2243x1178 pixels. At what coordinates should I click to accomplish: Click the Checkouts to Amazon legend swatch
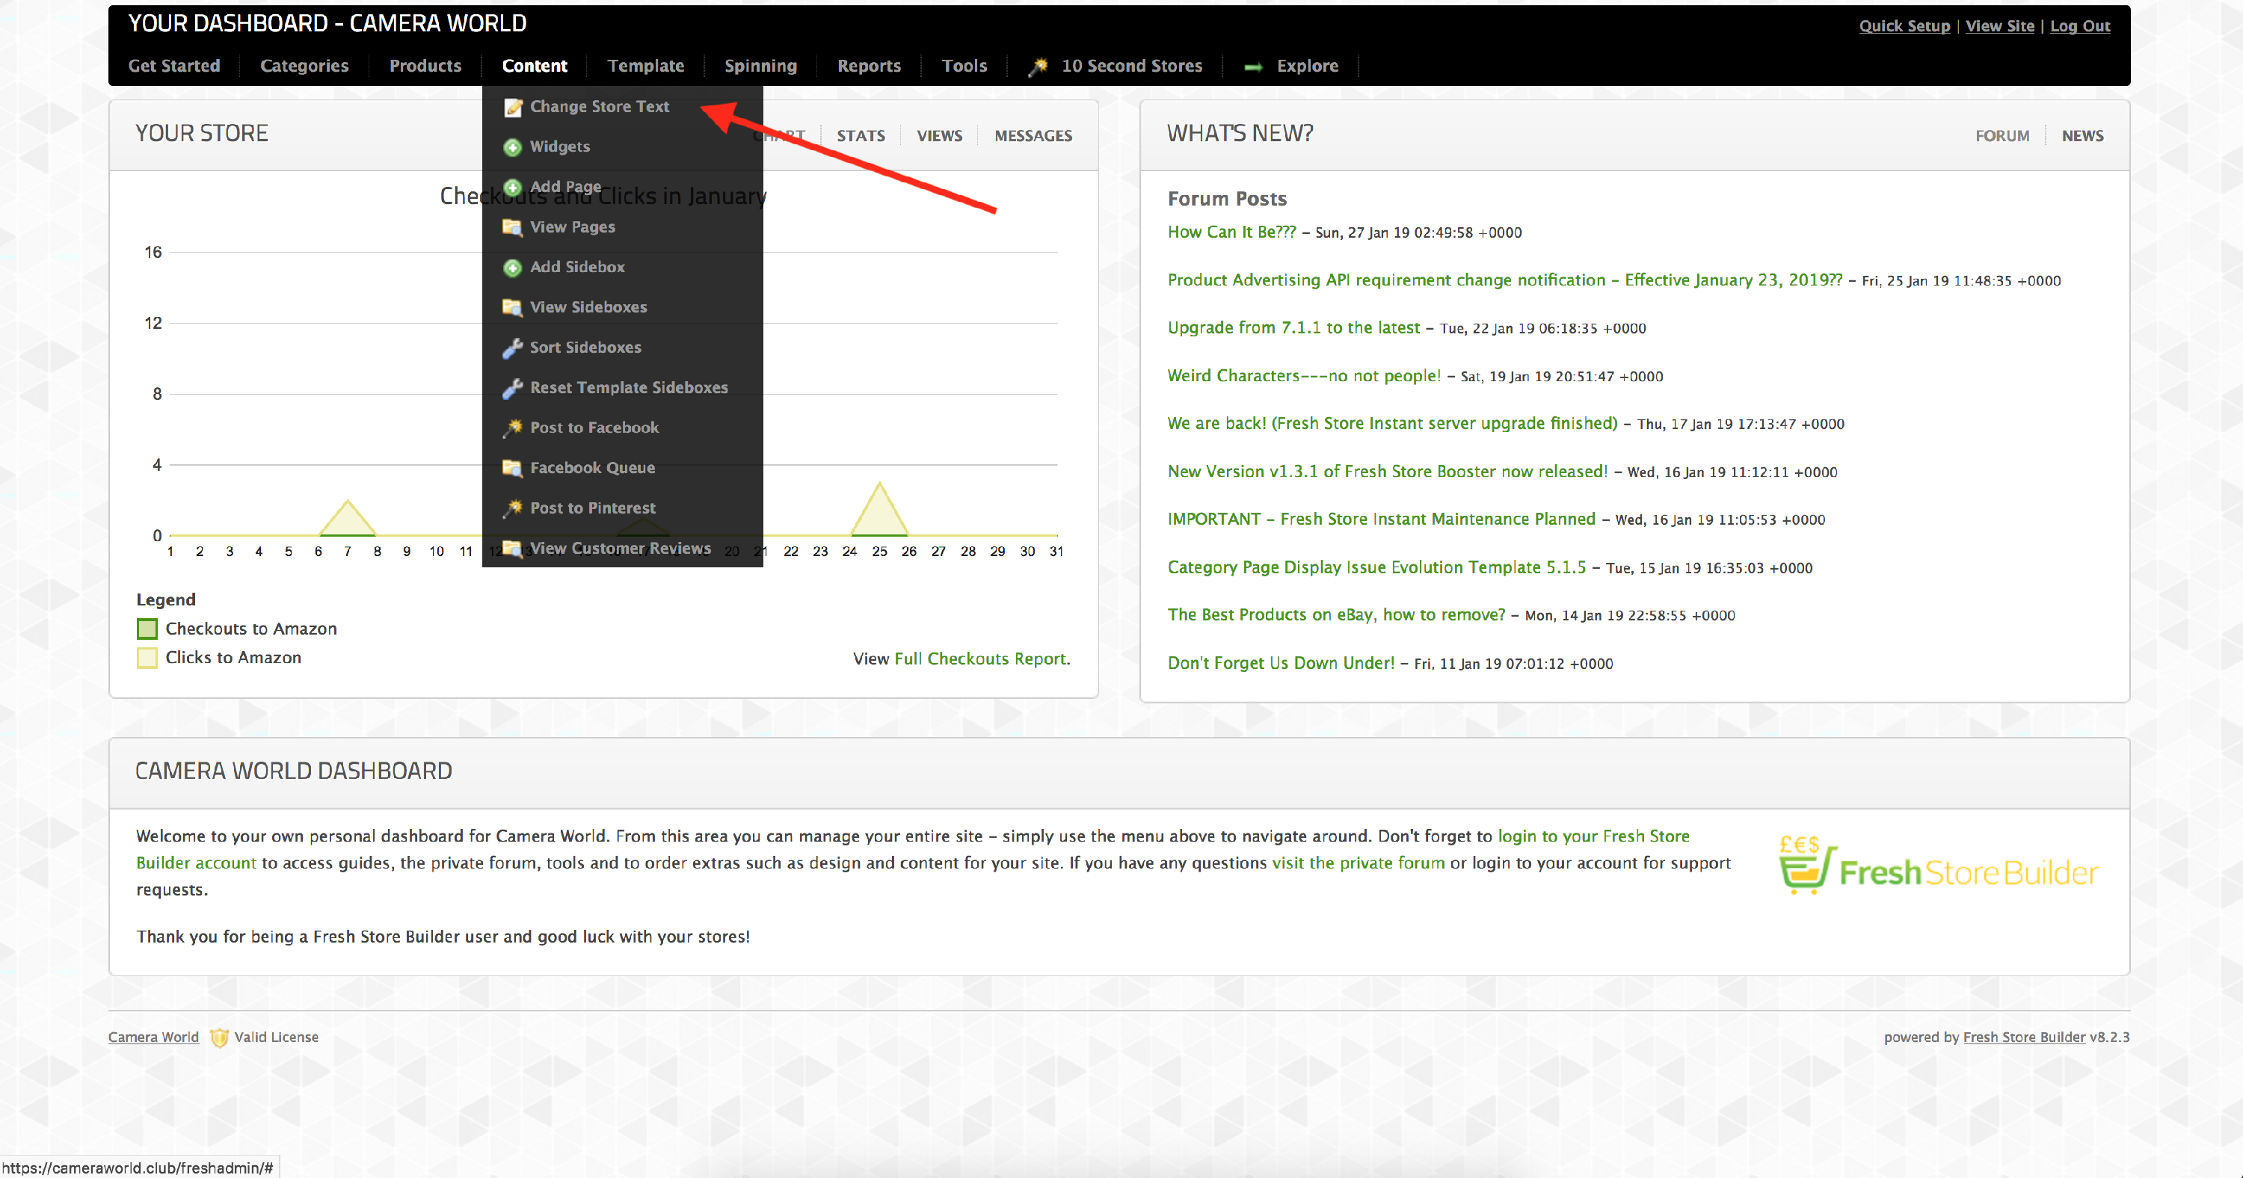147,629
